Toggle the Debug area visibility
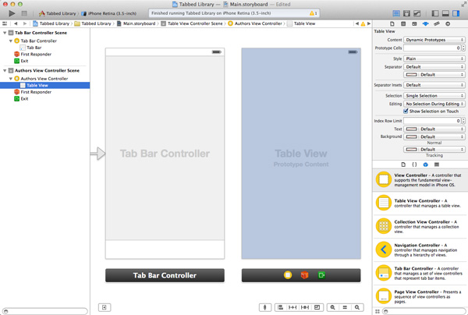This screenshot has height=315, width=468. (x=445, y=13)
